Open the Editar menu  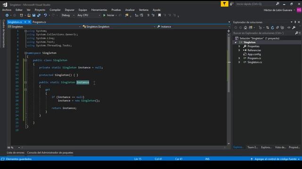point(19,10)
